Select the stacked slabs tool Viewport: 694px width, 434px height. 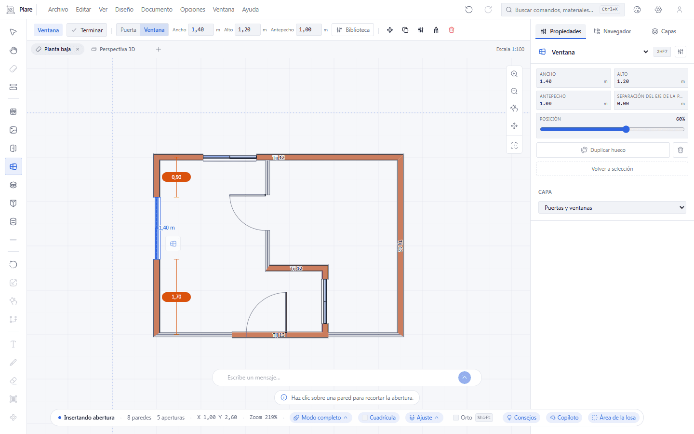pyautogui.click(x=13, y=185)
